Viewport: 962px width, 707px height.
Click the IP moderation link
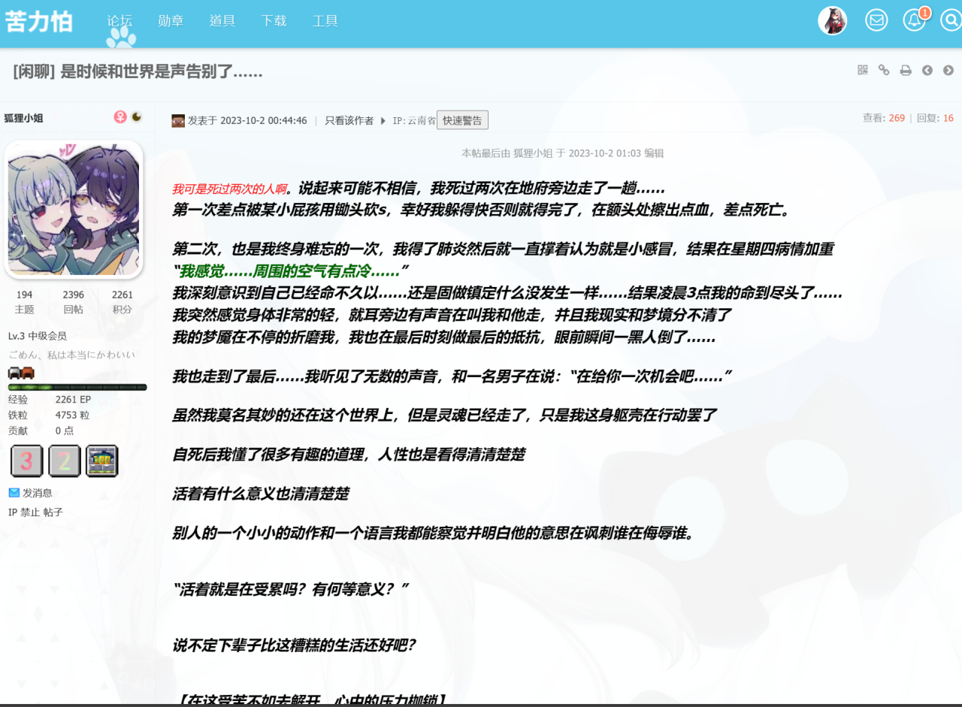tap(13, 512)
